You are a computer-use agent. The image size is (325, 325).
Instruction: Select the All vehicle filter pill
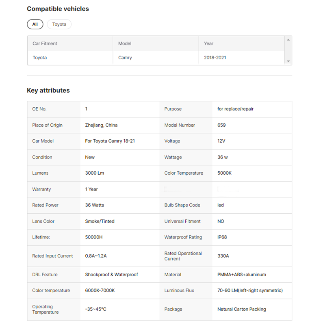35,24
